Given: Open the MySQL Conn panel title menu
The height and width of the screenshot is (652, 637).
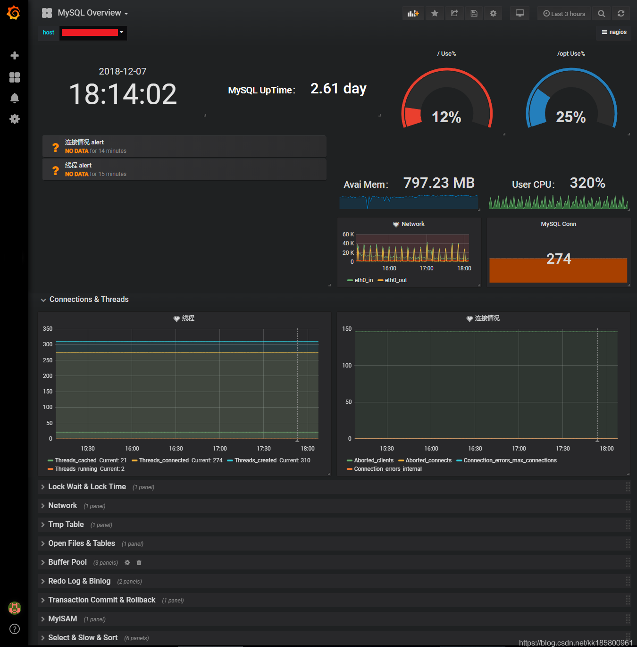Looking at the screenshot, I should click(x=559, y=224).
